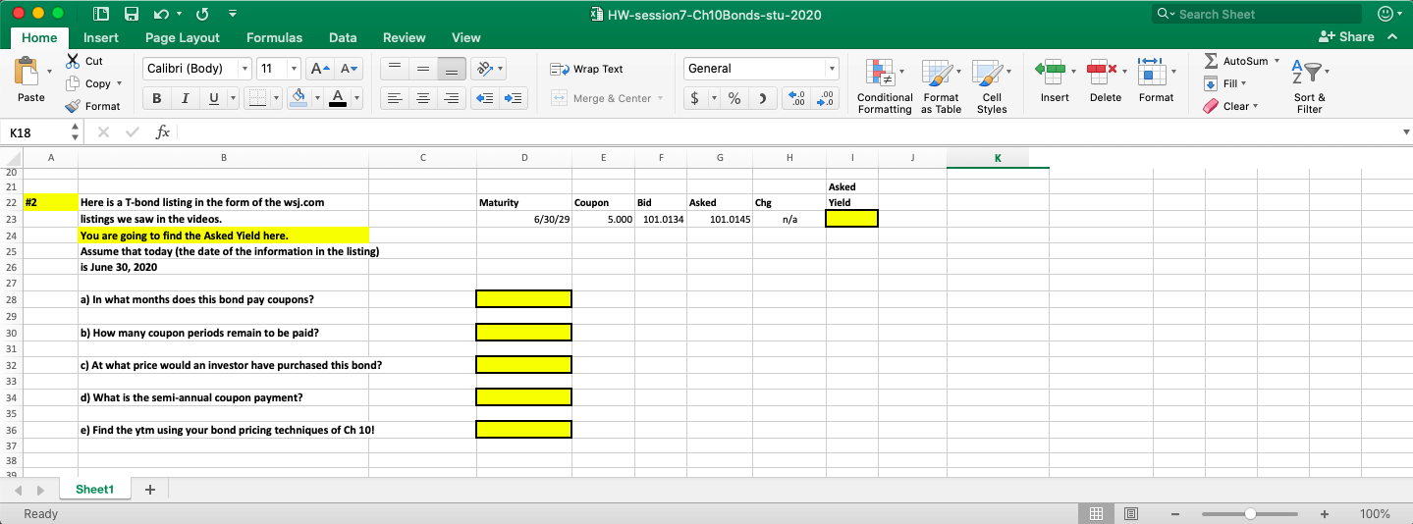Expand the fill color dropdown arrow
The height and width of the screenshot is (524, 1413).
pyautogui.click(x=316, y=98)
